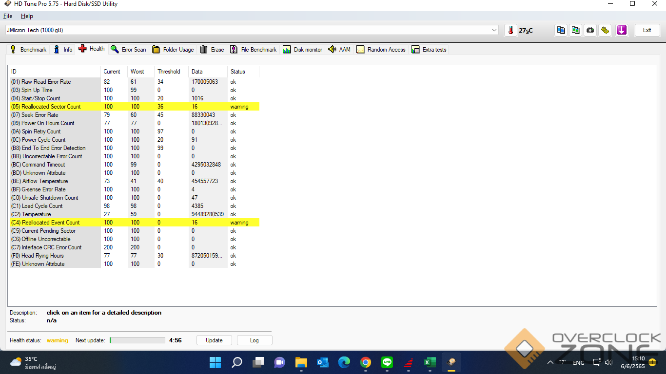
Task: Click the purple down-arrow icon
Action: (x=622, y=30)
